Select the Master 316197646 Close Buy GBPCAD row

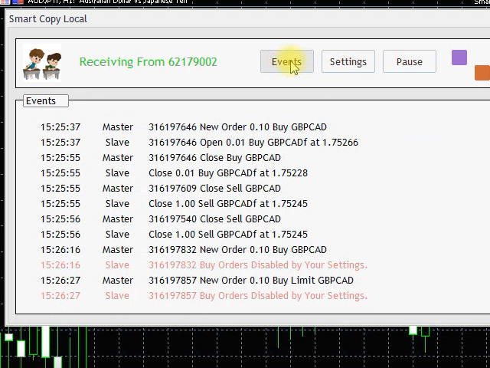tap(214, 158)
